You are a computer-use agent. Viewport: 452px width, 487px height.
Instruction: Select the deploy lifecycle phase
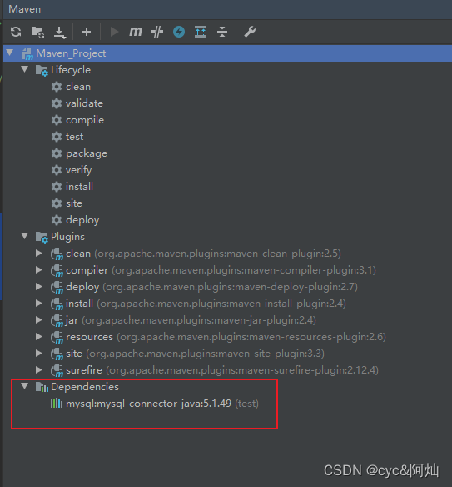pos(82,220)
